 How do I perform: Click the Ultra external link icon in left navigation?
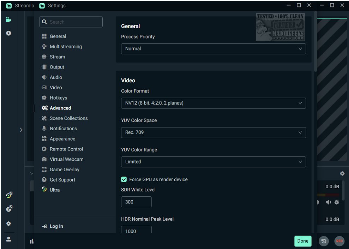(x=9, y=195)
